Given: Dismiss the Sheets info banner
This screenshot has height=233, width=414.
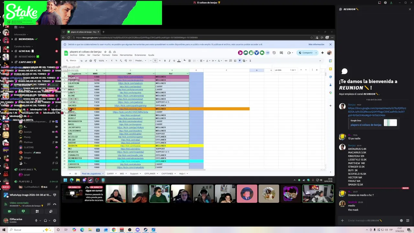Looking at the screenshot, I should [x=330, y=44].
